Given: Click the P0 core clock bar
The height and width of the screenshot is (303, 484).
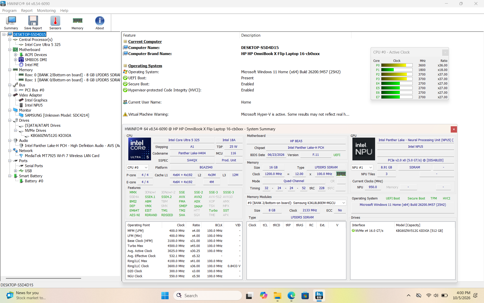Looking at the screenshot, I should [x=397, y=65].
